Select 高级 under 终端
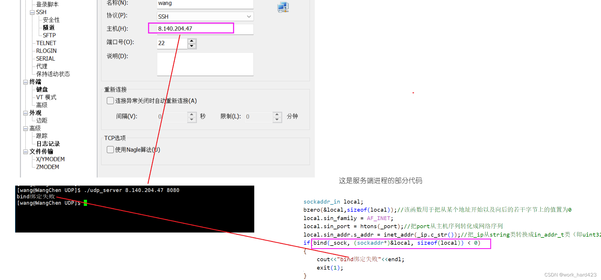The height and width of the screenshot is (280, 601). point(42,105)
